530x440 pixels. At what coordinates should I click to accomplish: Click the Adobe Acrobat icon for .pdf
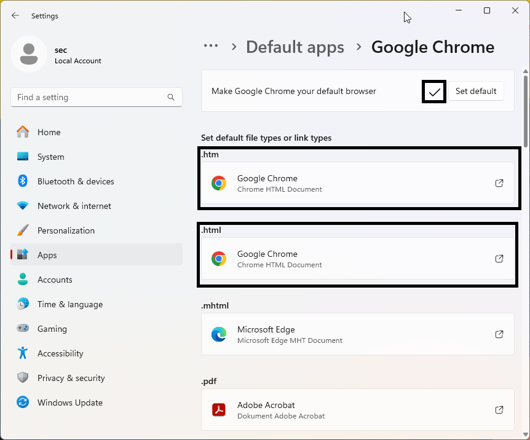tap(218, 409)
